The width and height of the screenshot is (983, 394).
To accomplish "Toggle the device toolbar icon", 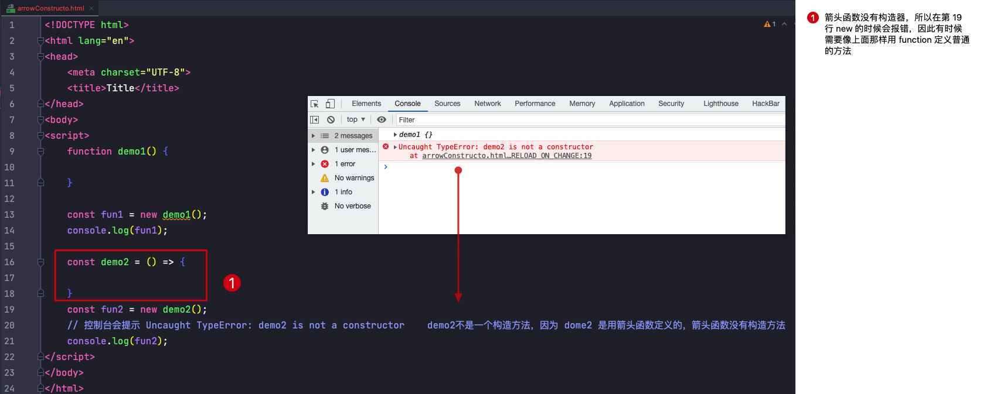I will coord(330,104).
